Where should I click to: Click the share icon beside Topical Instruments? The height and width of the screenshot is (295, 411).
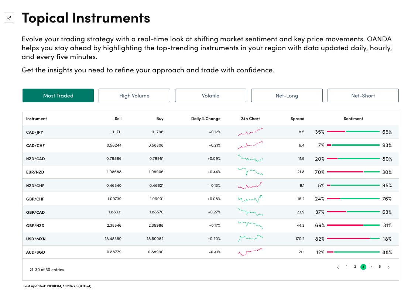click(x=9, y=18)
